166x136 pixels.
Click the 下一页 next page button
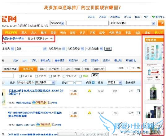point(136,68)
